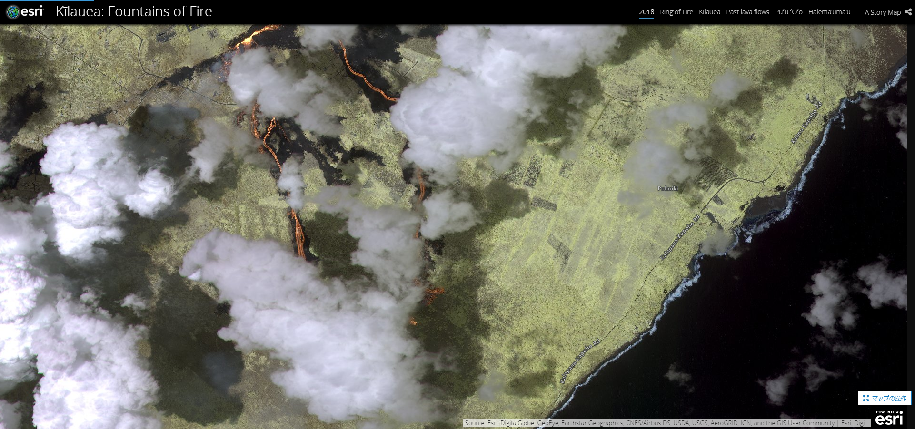Viewport: 915px width, 429px height.
Task: Click the blue loading progress bar at top
Action: (47, 1)
